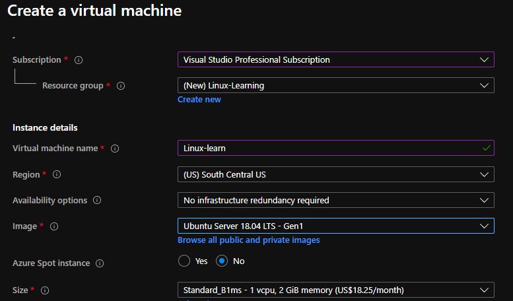
Task: Click the Azure Spot instance label
Action: (51, 263)
